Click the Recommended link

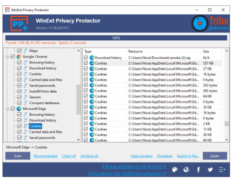[x=46, y=156]
